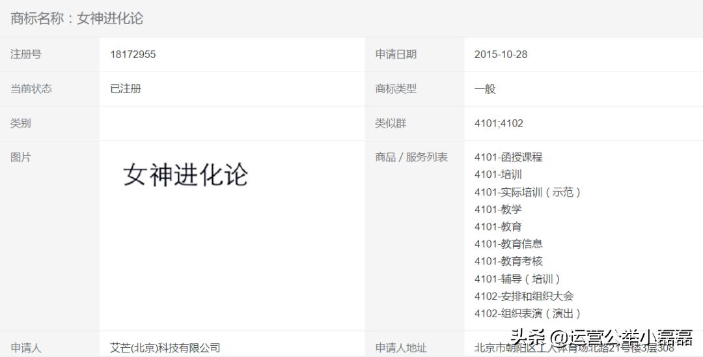Click the 申请人地址 label

tap(401, 348)
